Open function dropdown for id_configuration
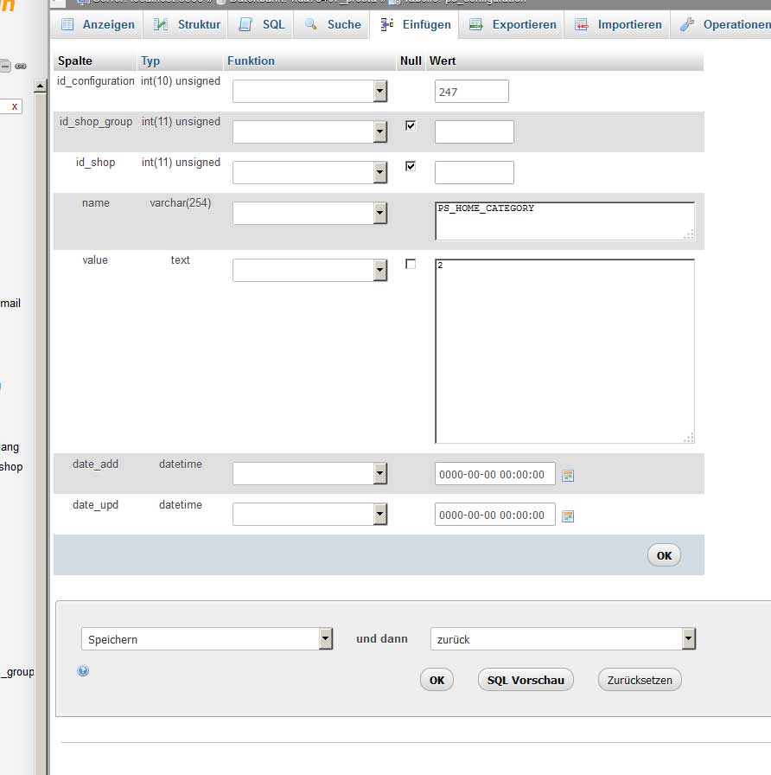The image size is (771, 775). (309, 92)
